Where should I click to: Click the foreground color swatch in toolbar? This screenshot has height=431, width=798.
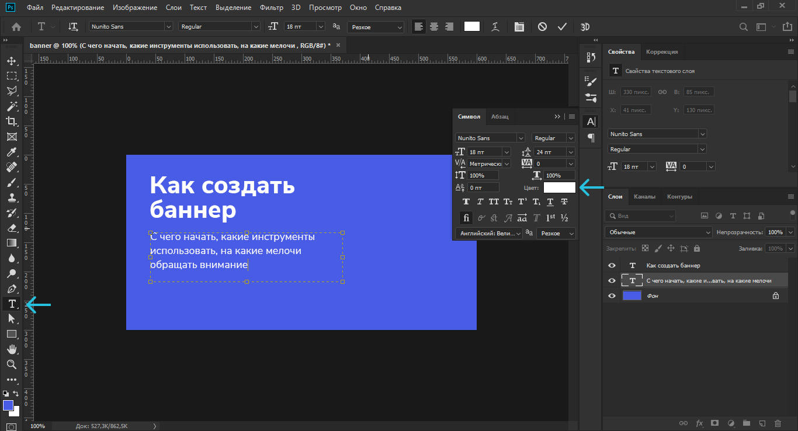click(8, 405)
